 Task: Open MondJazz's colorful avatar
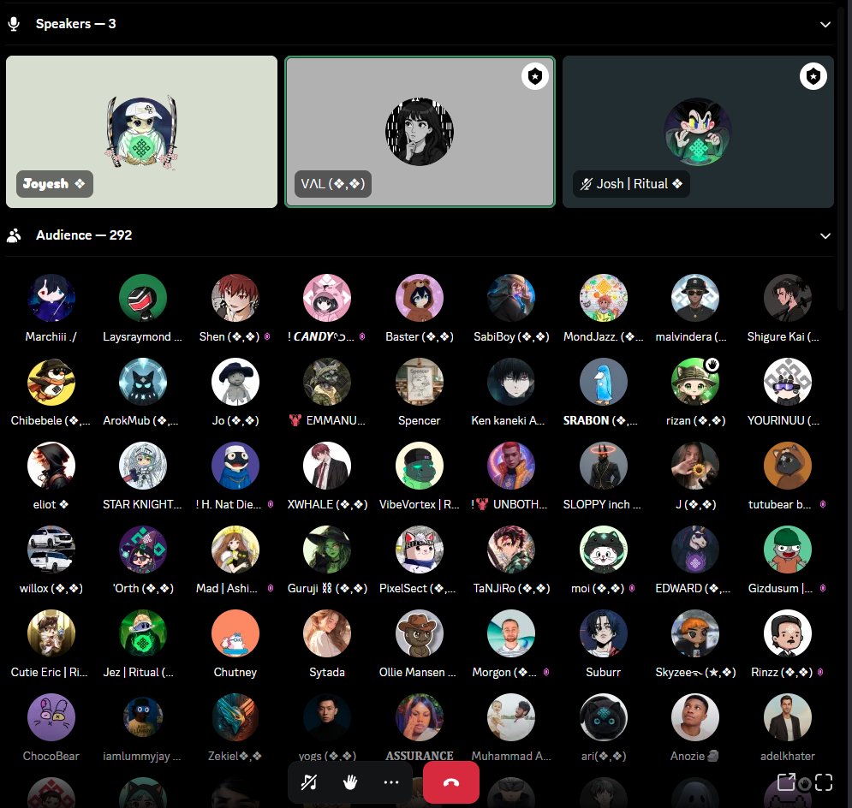603,298
